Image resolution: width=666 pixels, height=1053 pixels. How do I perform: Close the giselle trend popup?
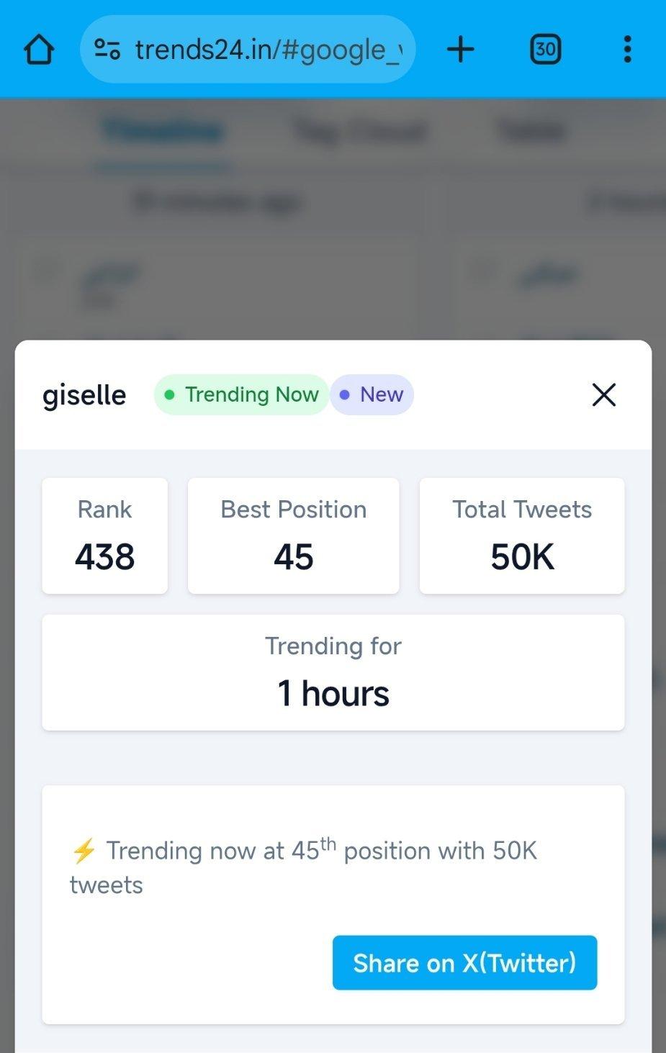[604, 394]
